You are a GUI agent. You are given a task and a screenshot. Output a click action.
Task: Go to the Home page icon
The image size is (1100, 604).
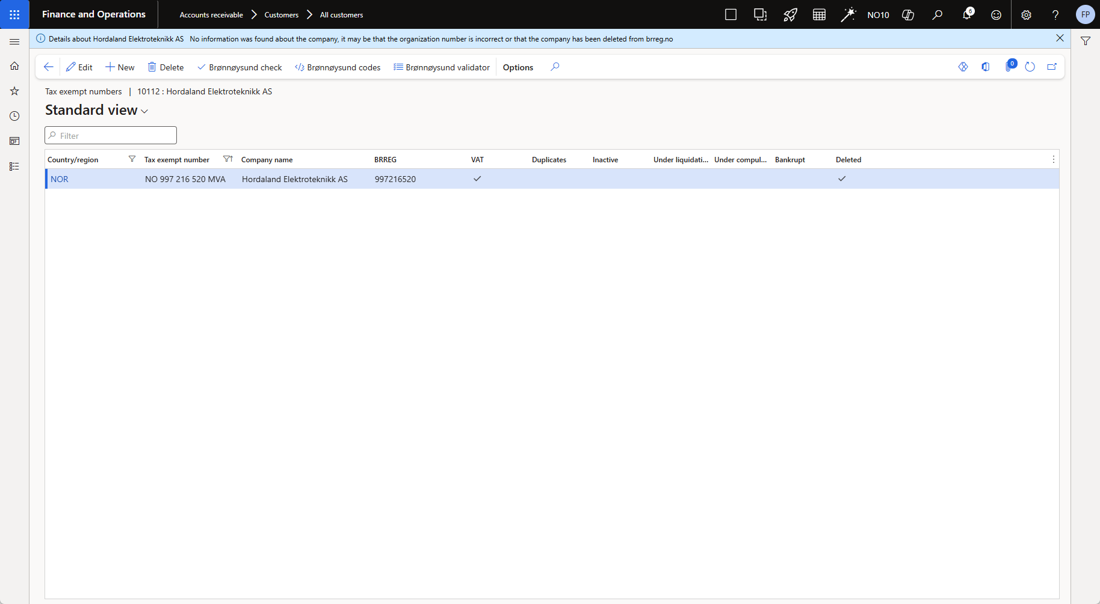tap(14, 66)
